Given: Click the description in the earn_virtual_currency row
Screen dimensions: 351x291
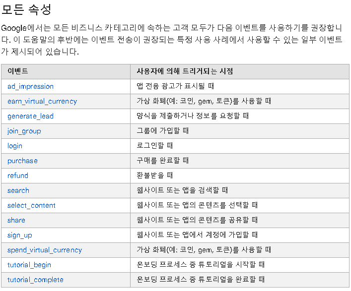Looking at the screenshot, I should (204, 101).
